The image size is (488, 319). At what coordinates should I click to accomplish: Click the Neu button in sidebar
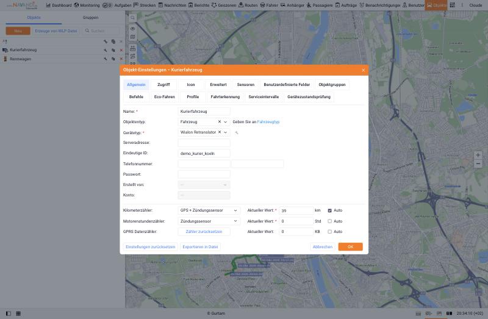pos(18,31)
